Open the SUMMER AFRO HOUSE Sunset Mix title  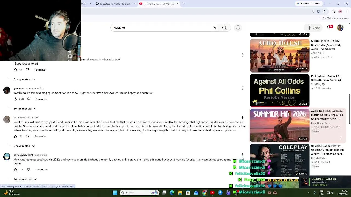pos(326,45)
